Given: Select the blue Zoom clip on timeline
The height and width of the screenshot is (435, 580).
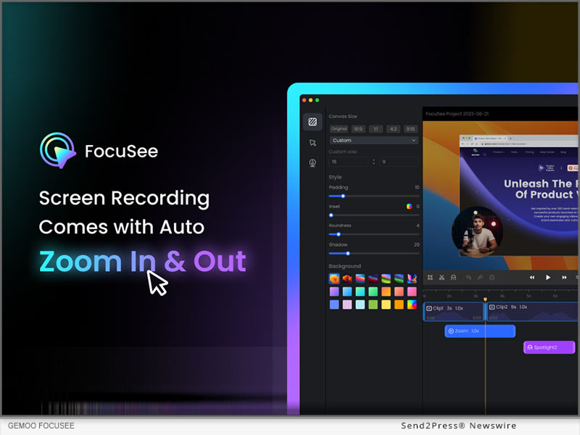Looking at the screenshot, I should coord(479,331).
